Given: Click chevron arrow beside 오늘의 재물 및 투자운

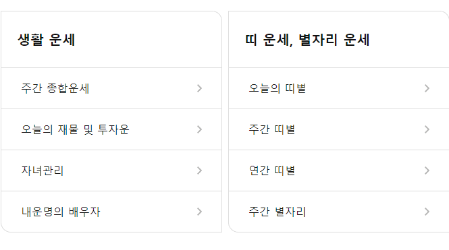Looking at the screenshot, I should click(x=200, y=129).
